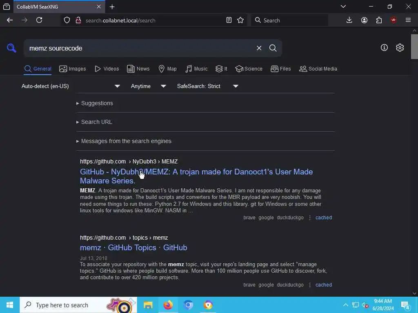Open the Firefox hamburger menu
Image resolution: width=418 pixels, height=313 pixels.
tap(408, 20)
